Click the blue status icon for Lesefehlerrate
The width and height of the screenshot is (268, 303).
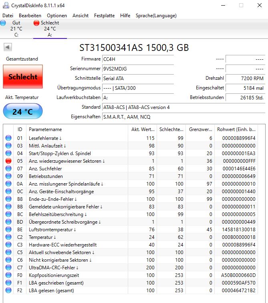[8, 138]
